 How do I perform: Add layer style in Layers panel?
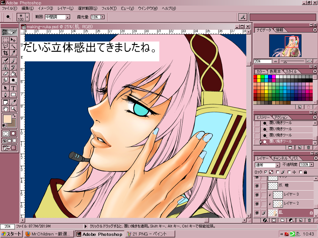click(265, 220)
